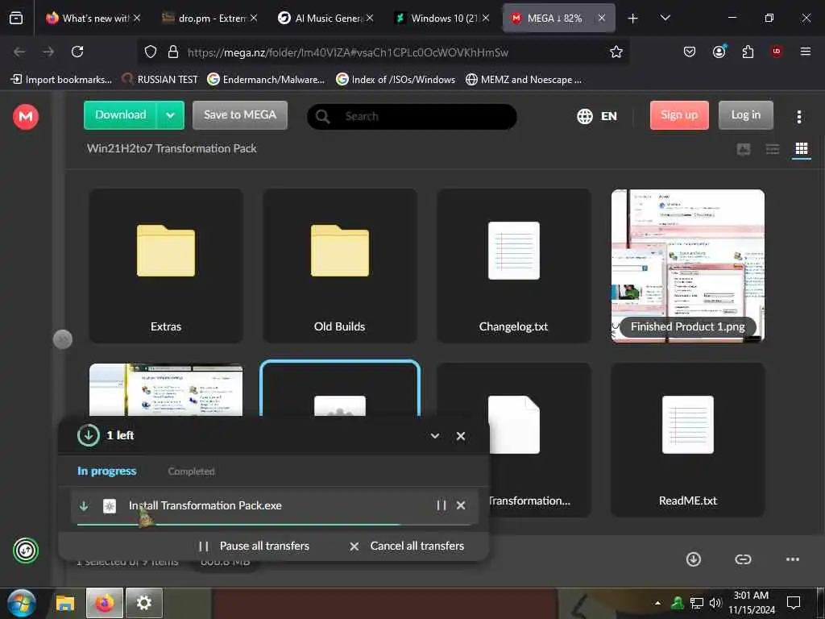
Task: Pause all transfers
Action: point(254,546)
